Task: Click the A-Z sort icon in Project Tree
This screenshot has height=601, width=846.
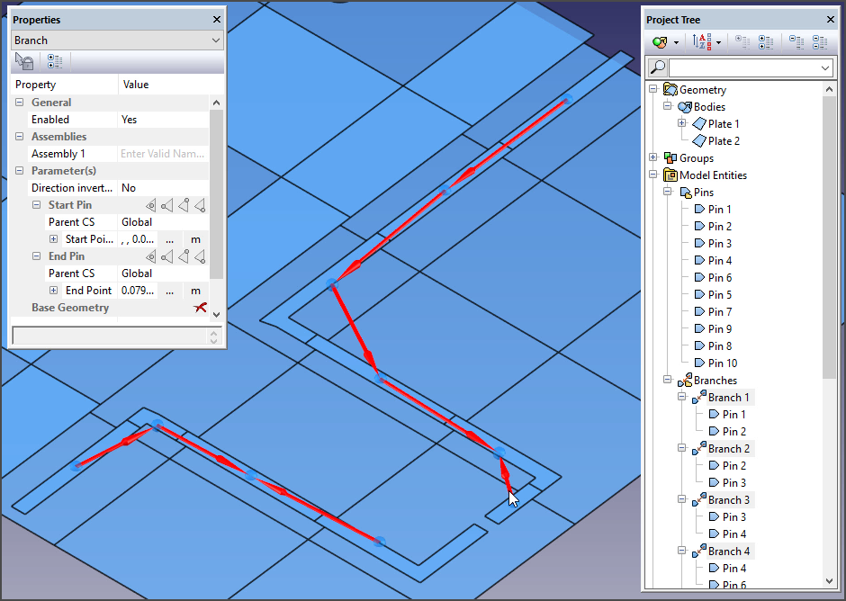Action: pos(702,42)
